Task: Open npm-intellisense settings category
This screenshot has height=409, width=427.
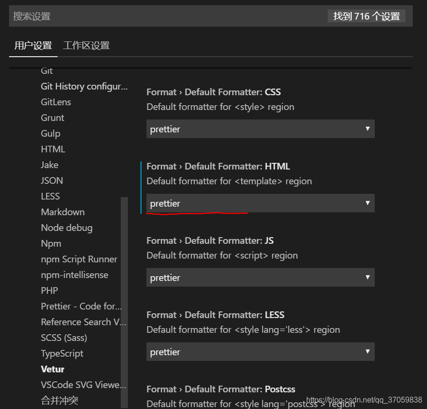Action: (x=75, y=275)
